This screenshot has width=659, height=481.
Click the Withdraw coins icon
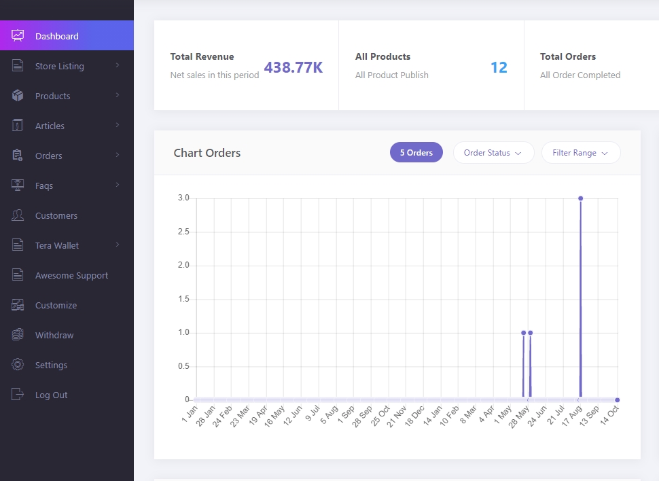(18, 335)
